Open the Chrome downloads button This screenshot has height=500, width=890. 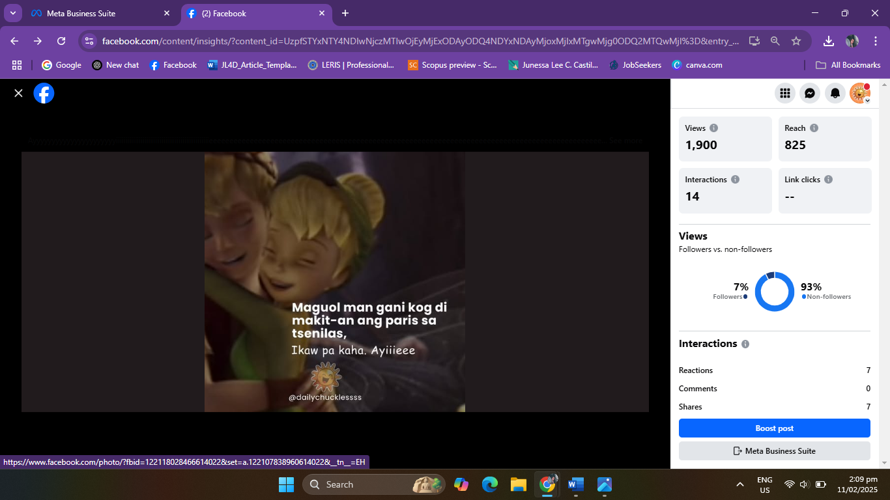point(829,41)
